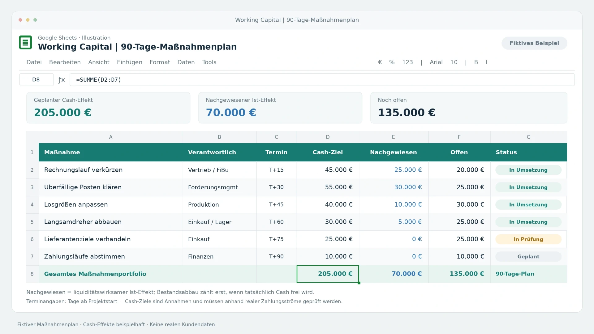Select row 8 header number
The height and width of the screenshot is (334, 594).
point(32,274)
